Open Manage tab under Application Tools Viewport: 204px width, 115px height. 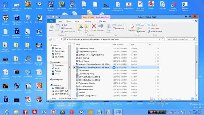[103, 21]
